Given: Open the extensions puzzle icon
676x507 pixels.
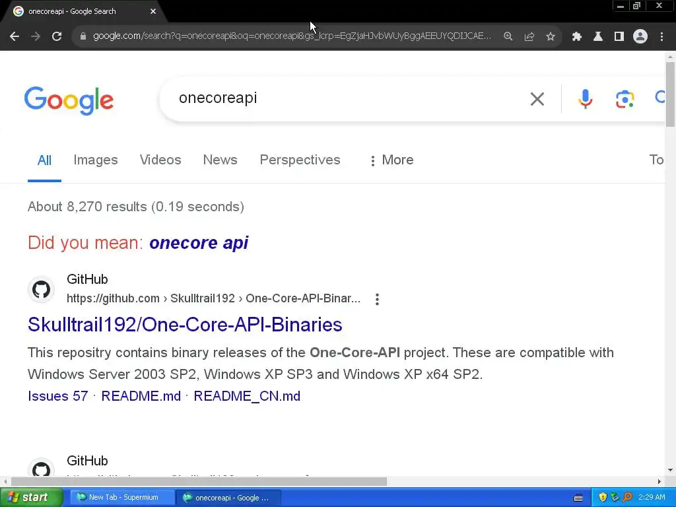Looking at the screenshot, I should (577, 37).
